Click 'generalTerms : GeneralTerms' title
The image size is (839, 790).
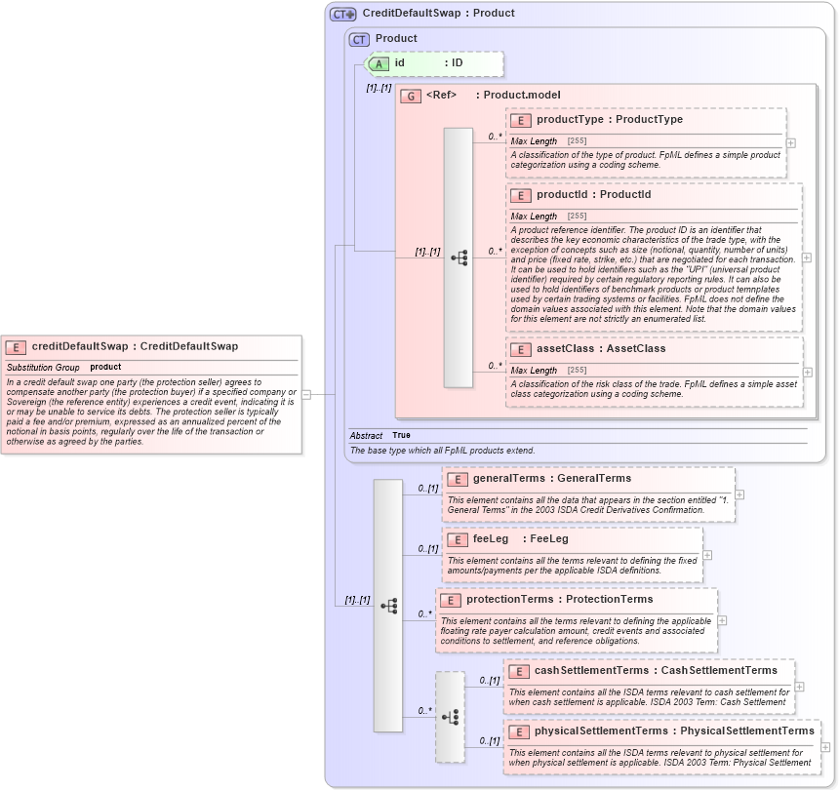coord(552,479)
